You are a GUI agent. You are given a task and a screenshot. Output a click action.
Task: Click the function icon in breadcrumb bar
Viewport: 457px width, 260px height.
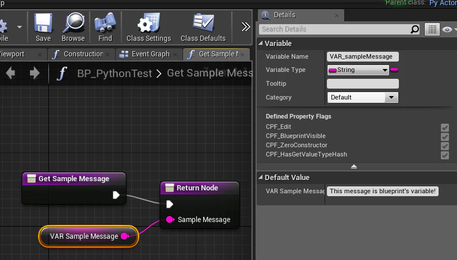tap(62, 74)
